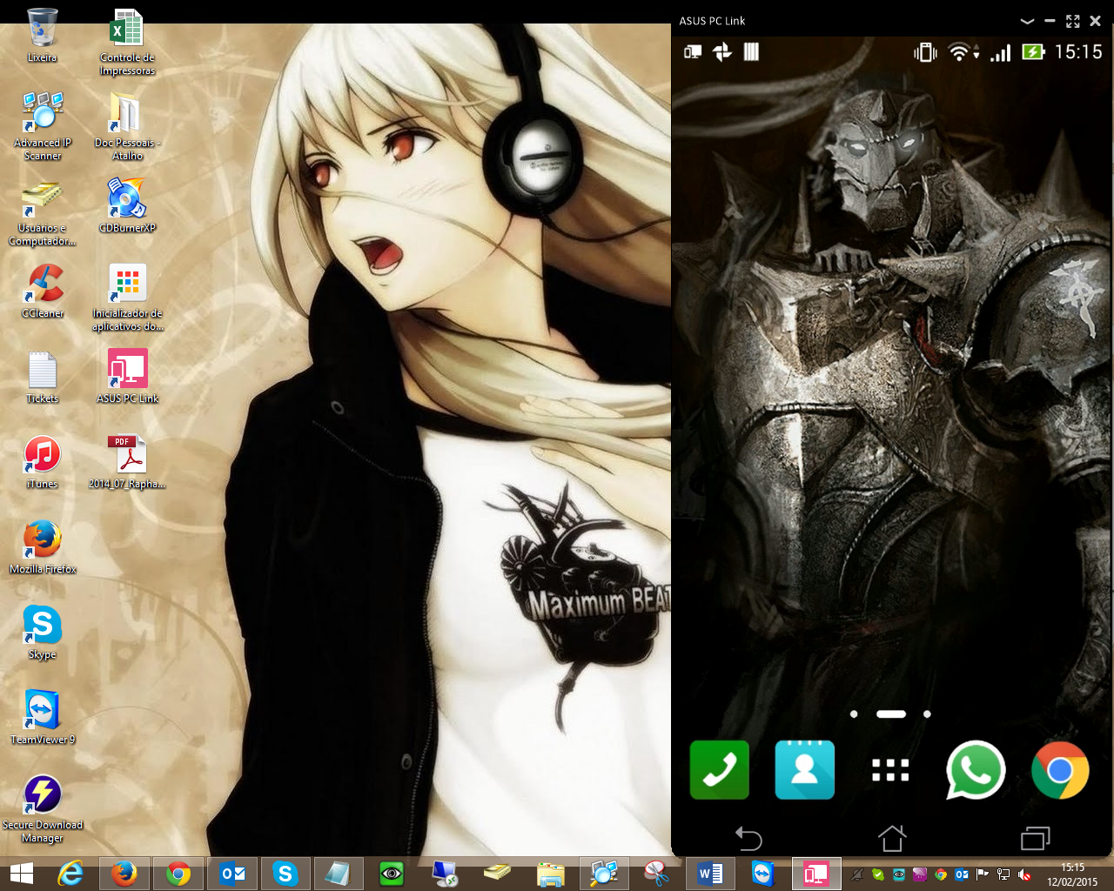
Task: Switch to Skype on the taskbar
Action: pyautogui.click(x=285, y=874)
